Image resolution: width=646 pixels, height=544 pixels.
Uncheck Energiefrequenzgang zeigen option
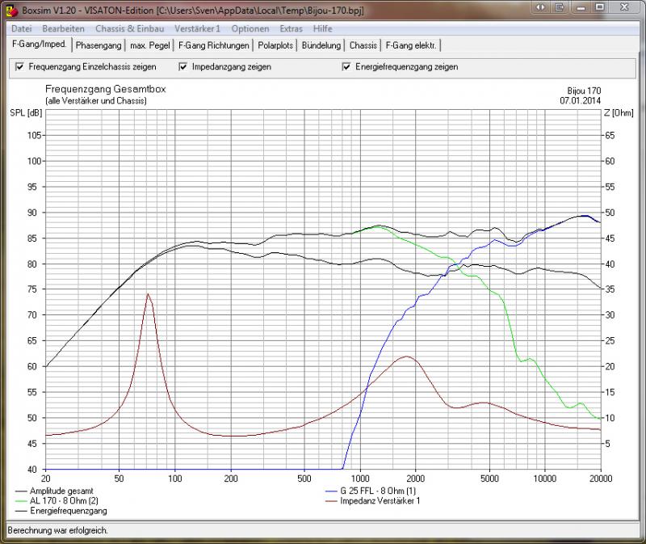click(x=346, y=66)
